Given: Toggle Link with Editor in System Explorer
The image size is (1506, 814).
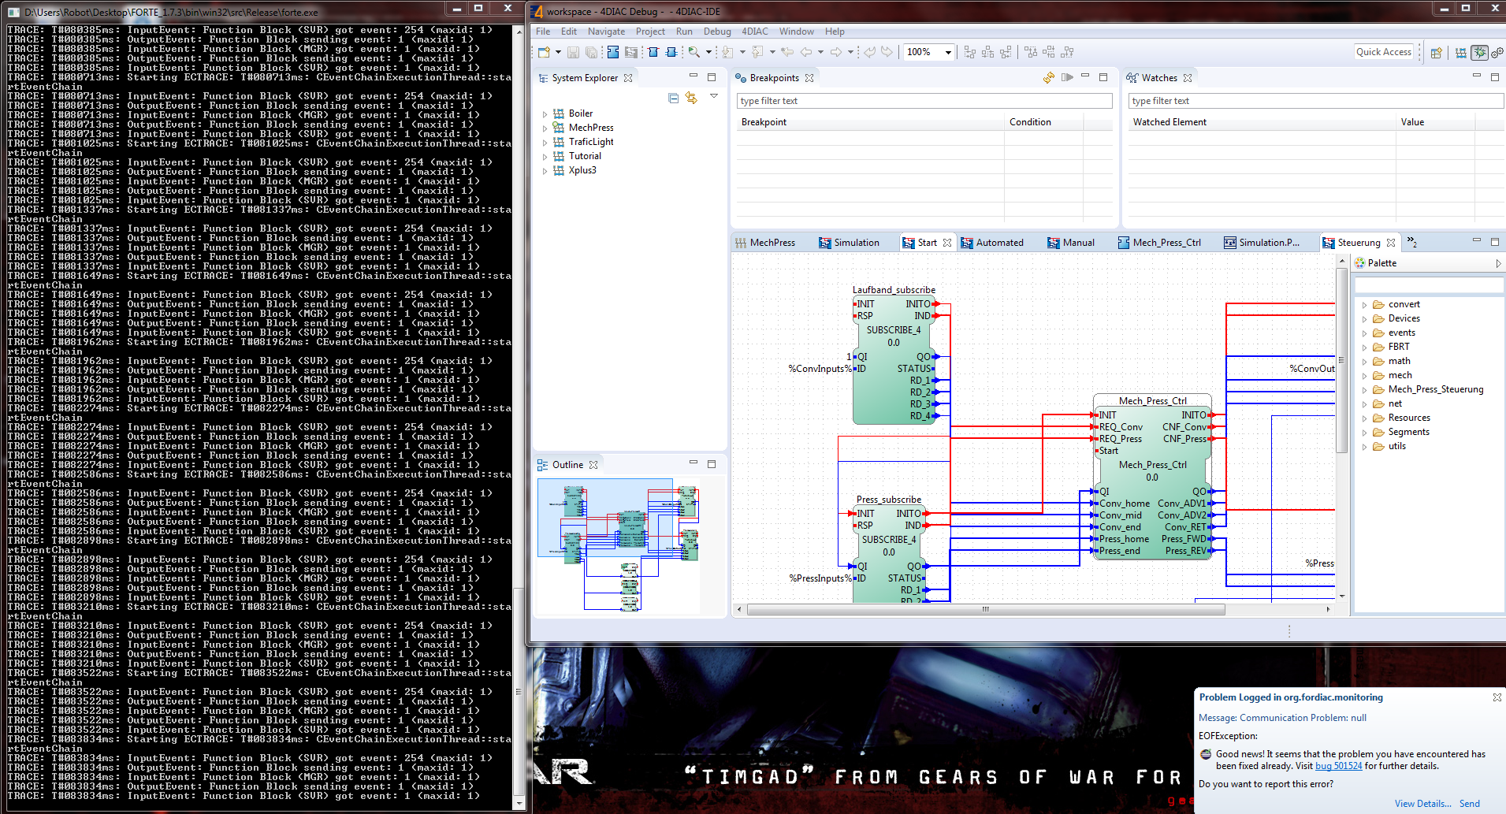Looking at the screenshot, I should pyautogui.click(x=691, y=98).
